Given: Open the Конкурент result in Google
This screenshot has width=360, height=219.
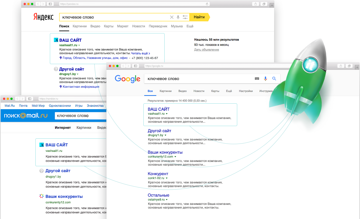Looking at the screenshot, I should 158,174.
